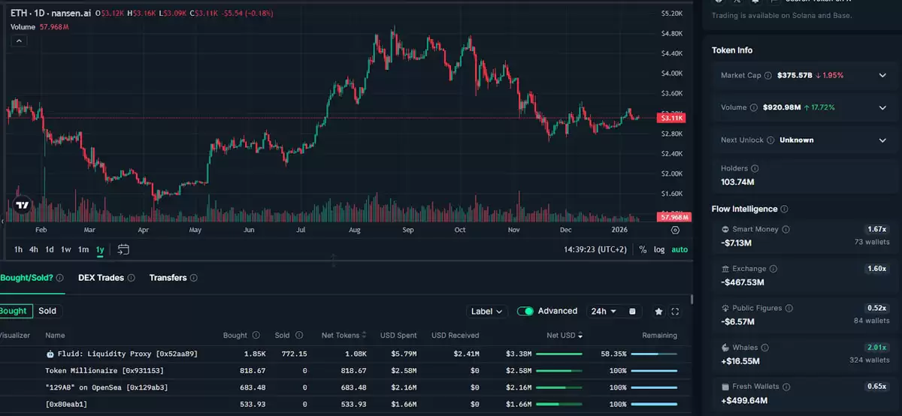Set chart range to 1w
Viewport: 902px width, 416px height.
pyautogui.click(x=66, y=249)
